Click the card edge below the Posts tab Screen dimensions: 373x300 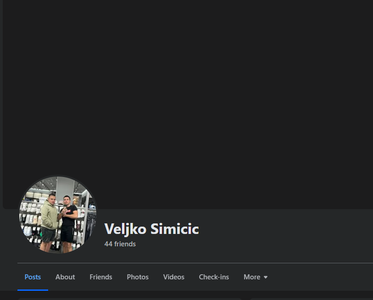pos(130,299)
